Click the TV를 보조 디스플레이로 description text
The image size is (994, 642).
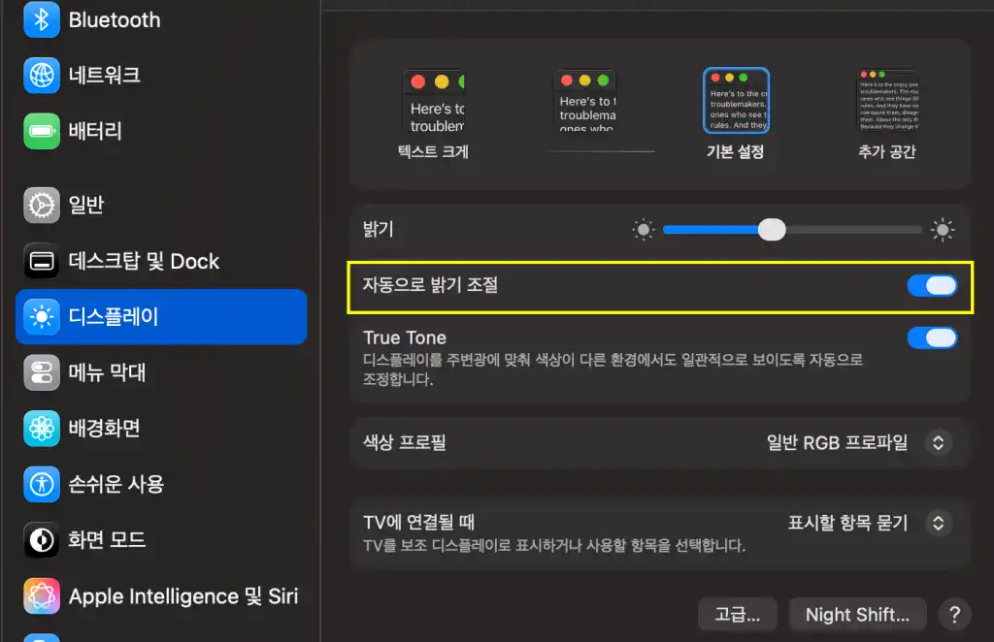[x=554, y=546]
